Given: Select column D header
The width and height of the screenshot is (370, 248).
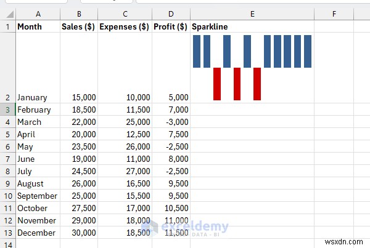Looking at the screenshot, I should pyautogui.click(x=171, y=14).
